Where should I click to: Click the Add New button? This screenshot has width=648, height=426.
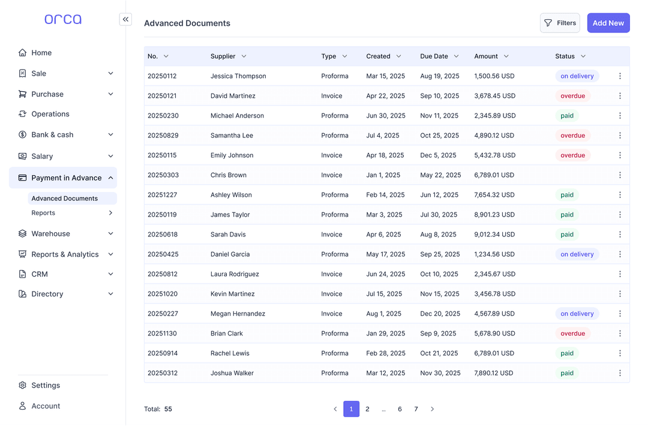click(608, 22)
